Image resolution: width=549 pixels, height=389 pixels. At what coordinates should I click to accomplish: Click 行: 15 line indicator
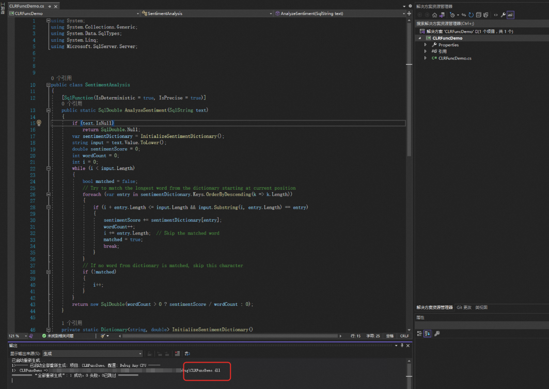pos(355,336)
